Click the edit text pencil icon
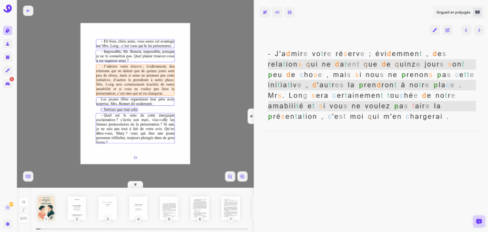The height and width of the screenshot is (232, 488). click(x=447, y=30)
